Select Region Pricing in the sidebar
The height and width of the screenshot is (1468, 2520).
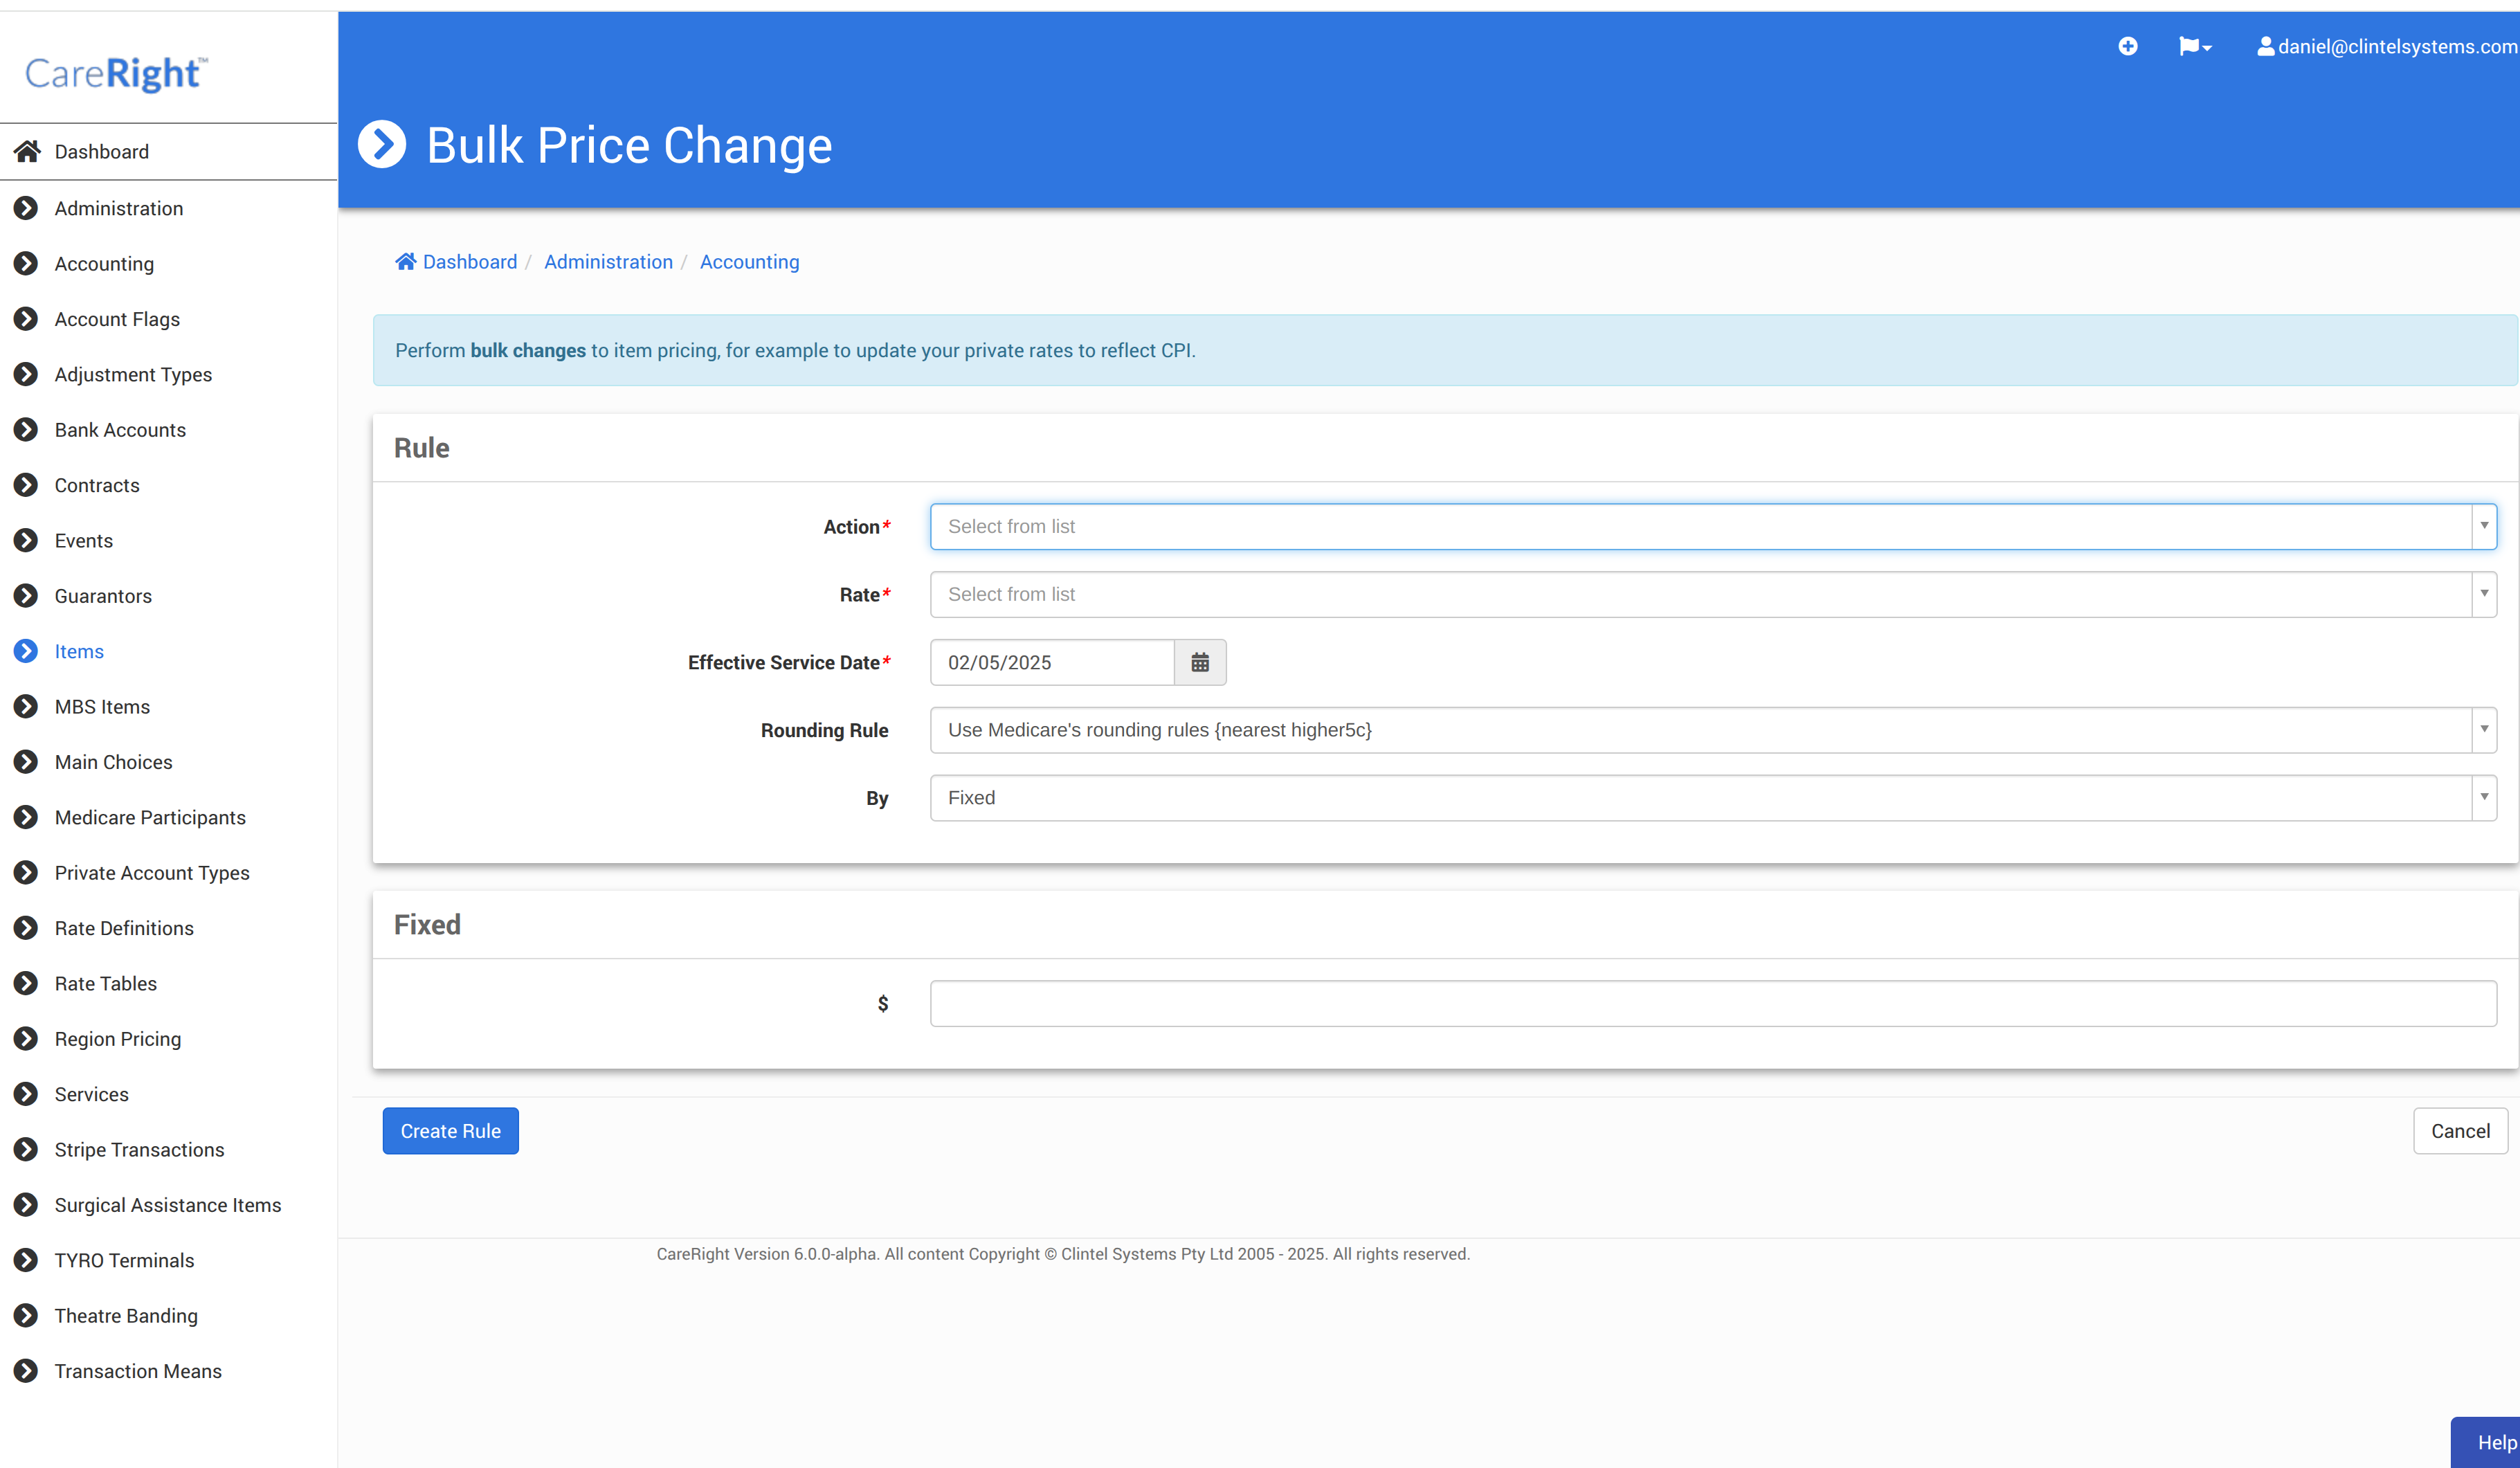tap(117, 1039)
